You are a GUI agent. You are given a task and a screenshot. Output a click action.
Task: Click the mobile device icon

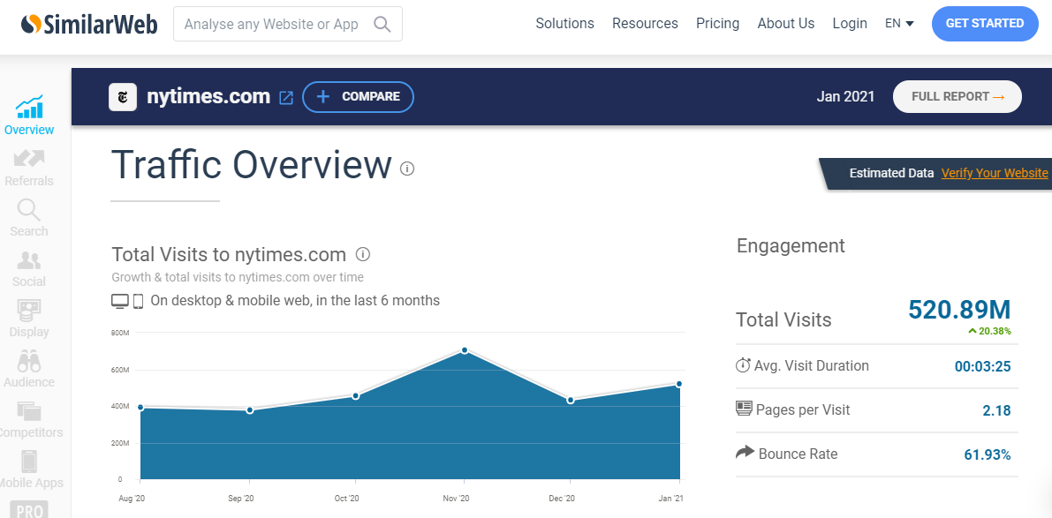(x=138, y=301)
